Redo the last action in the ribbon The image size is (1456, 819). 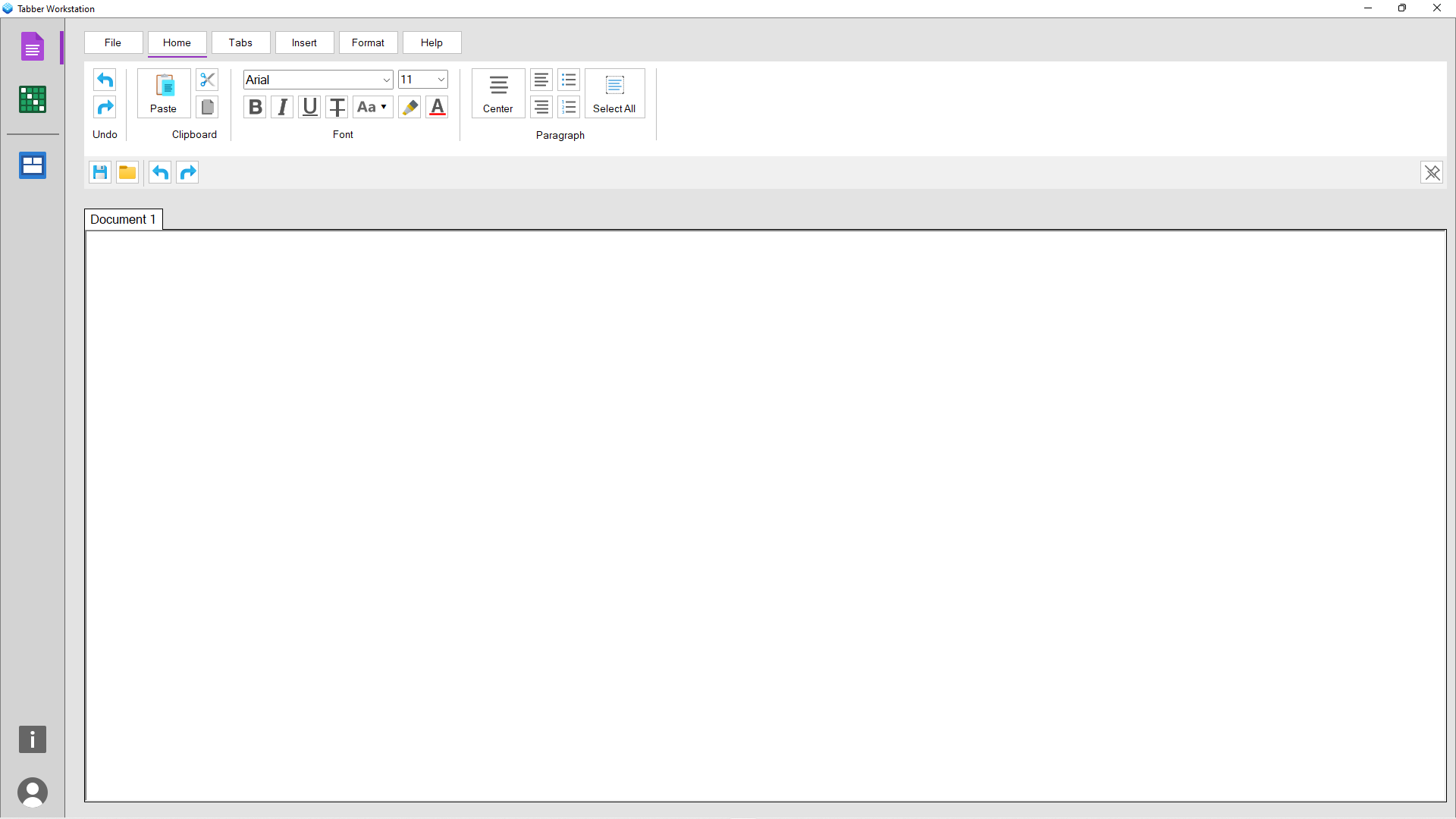(x=105, y=107)
